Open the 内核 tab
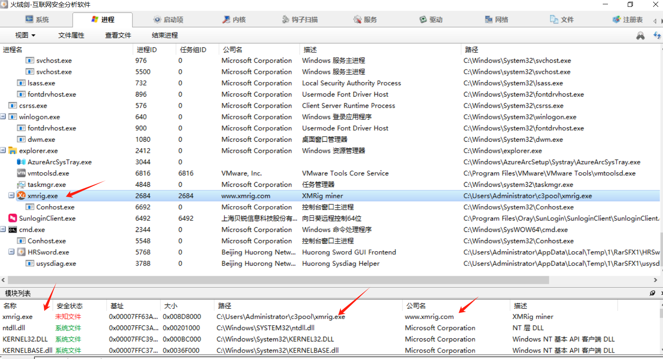This screenshot has height=359, width=663. click(234, 19)
